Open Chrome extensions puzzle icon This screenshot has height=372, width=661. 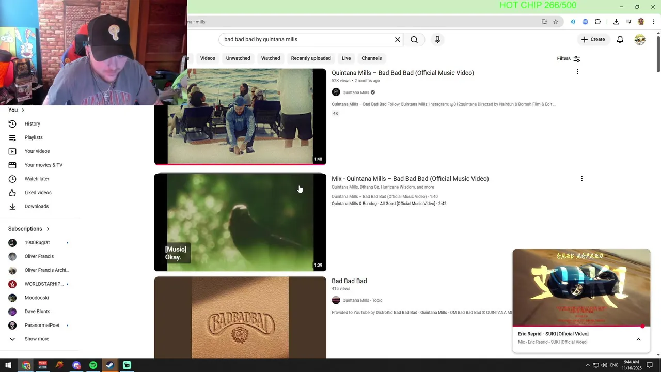[x=598, y=22]
